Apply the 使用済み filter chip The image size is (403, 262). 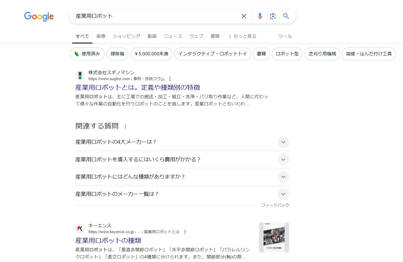(87, 54)
